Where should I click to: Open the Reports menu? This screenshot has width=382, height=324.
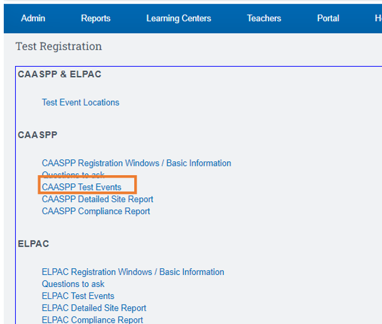[96, 18]
